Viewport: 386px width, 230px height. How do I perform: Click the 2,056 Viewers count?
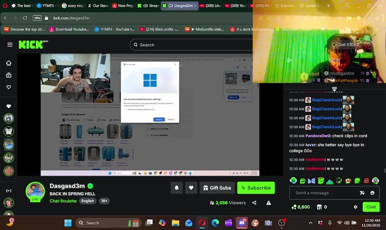pyautogui.click(x=228, y=203)
